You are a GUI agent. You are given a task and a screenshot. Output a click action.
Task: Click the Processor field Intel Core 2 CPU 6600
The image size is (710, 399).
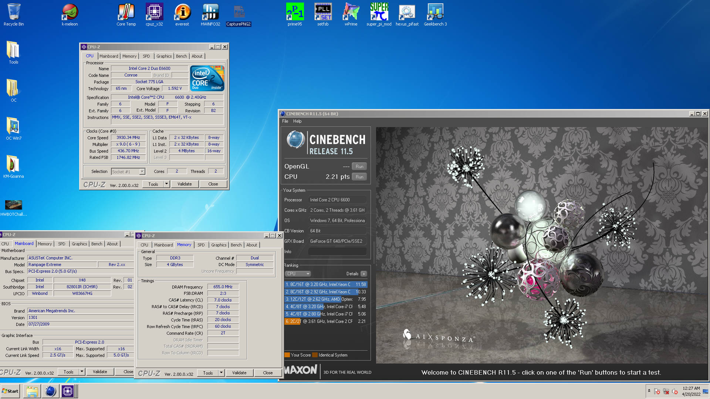[338, 200]
